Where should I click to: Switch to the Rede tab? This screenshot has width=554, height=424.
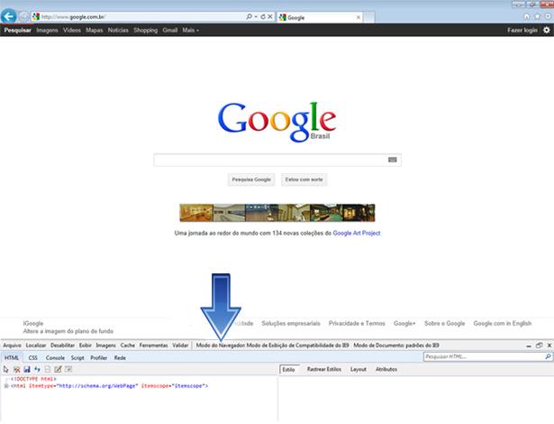[x=120, y=358]
